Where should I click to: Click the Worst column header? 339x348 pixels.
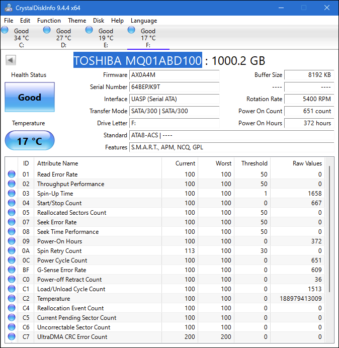[216, 163]
